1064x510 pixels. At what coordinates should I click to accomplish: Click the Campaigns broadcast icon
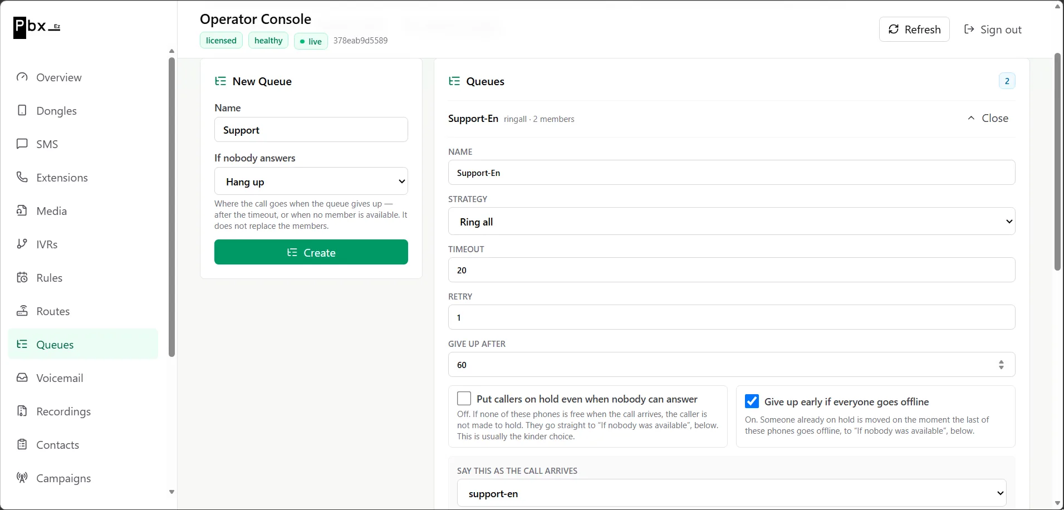pyautogui.click(x=22, y=478)
